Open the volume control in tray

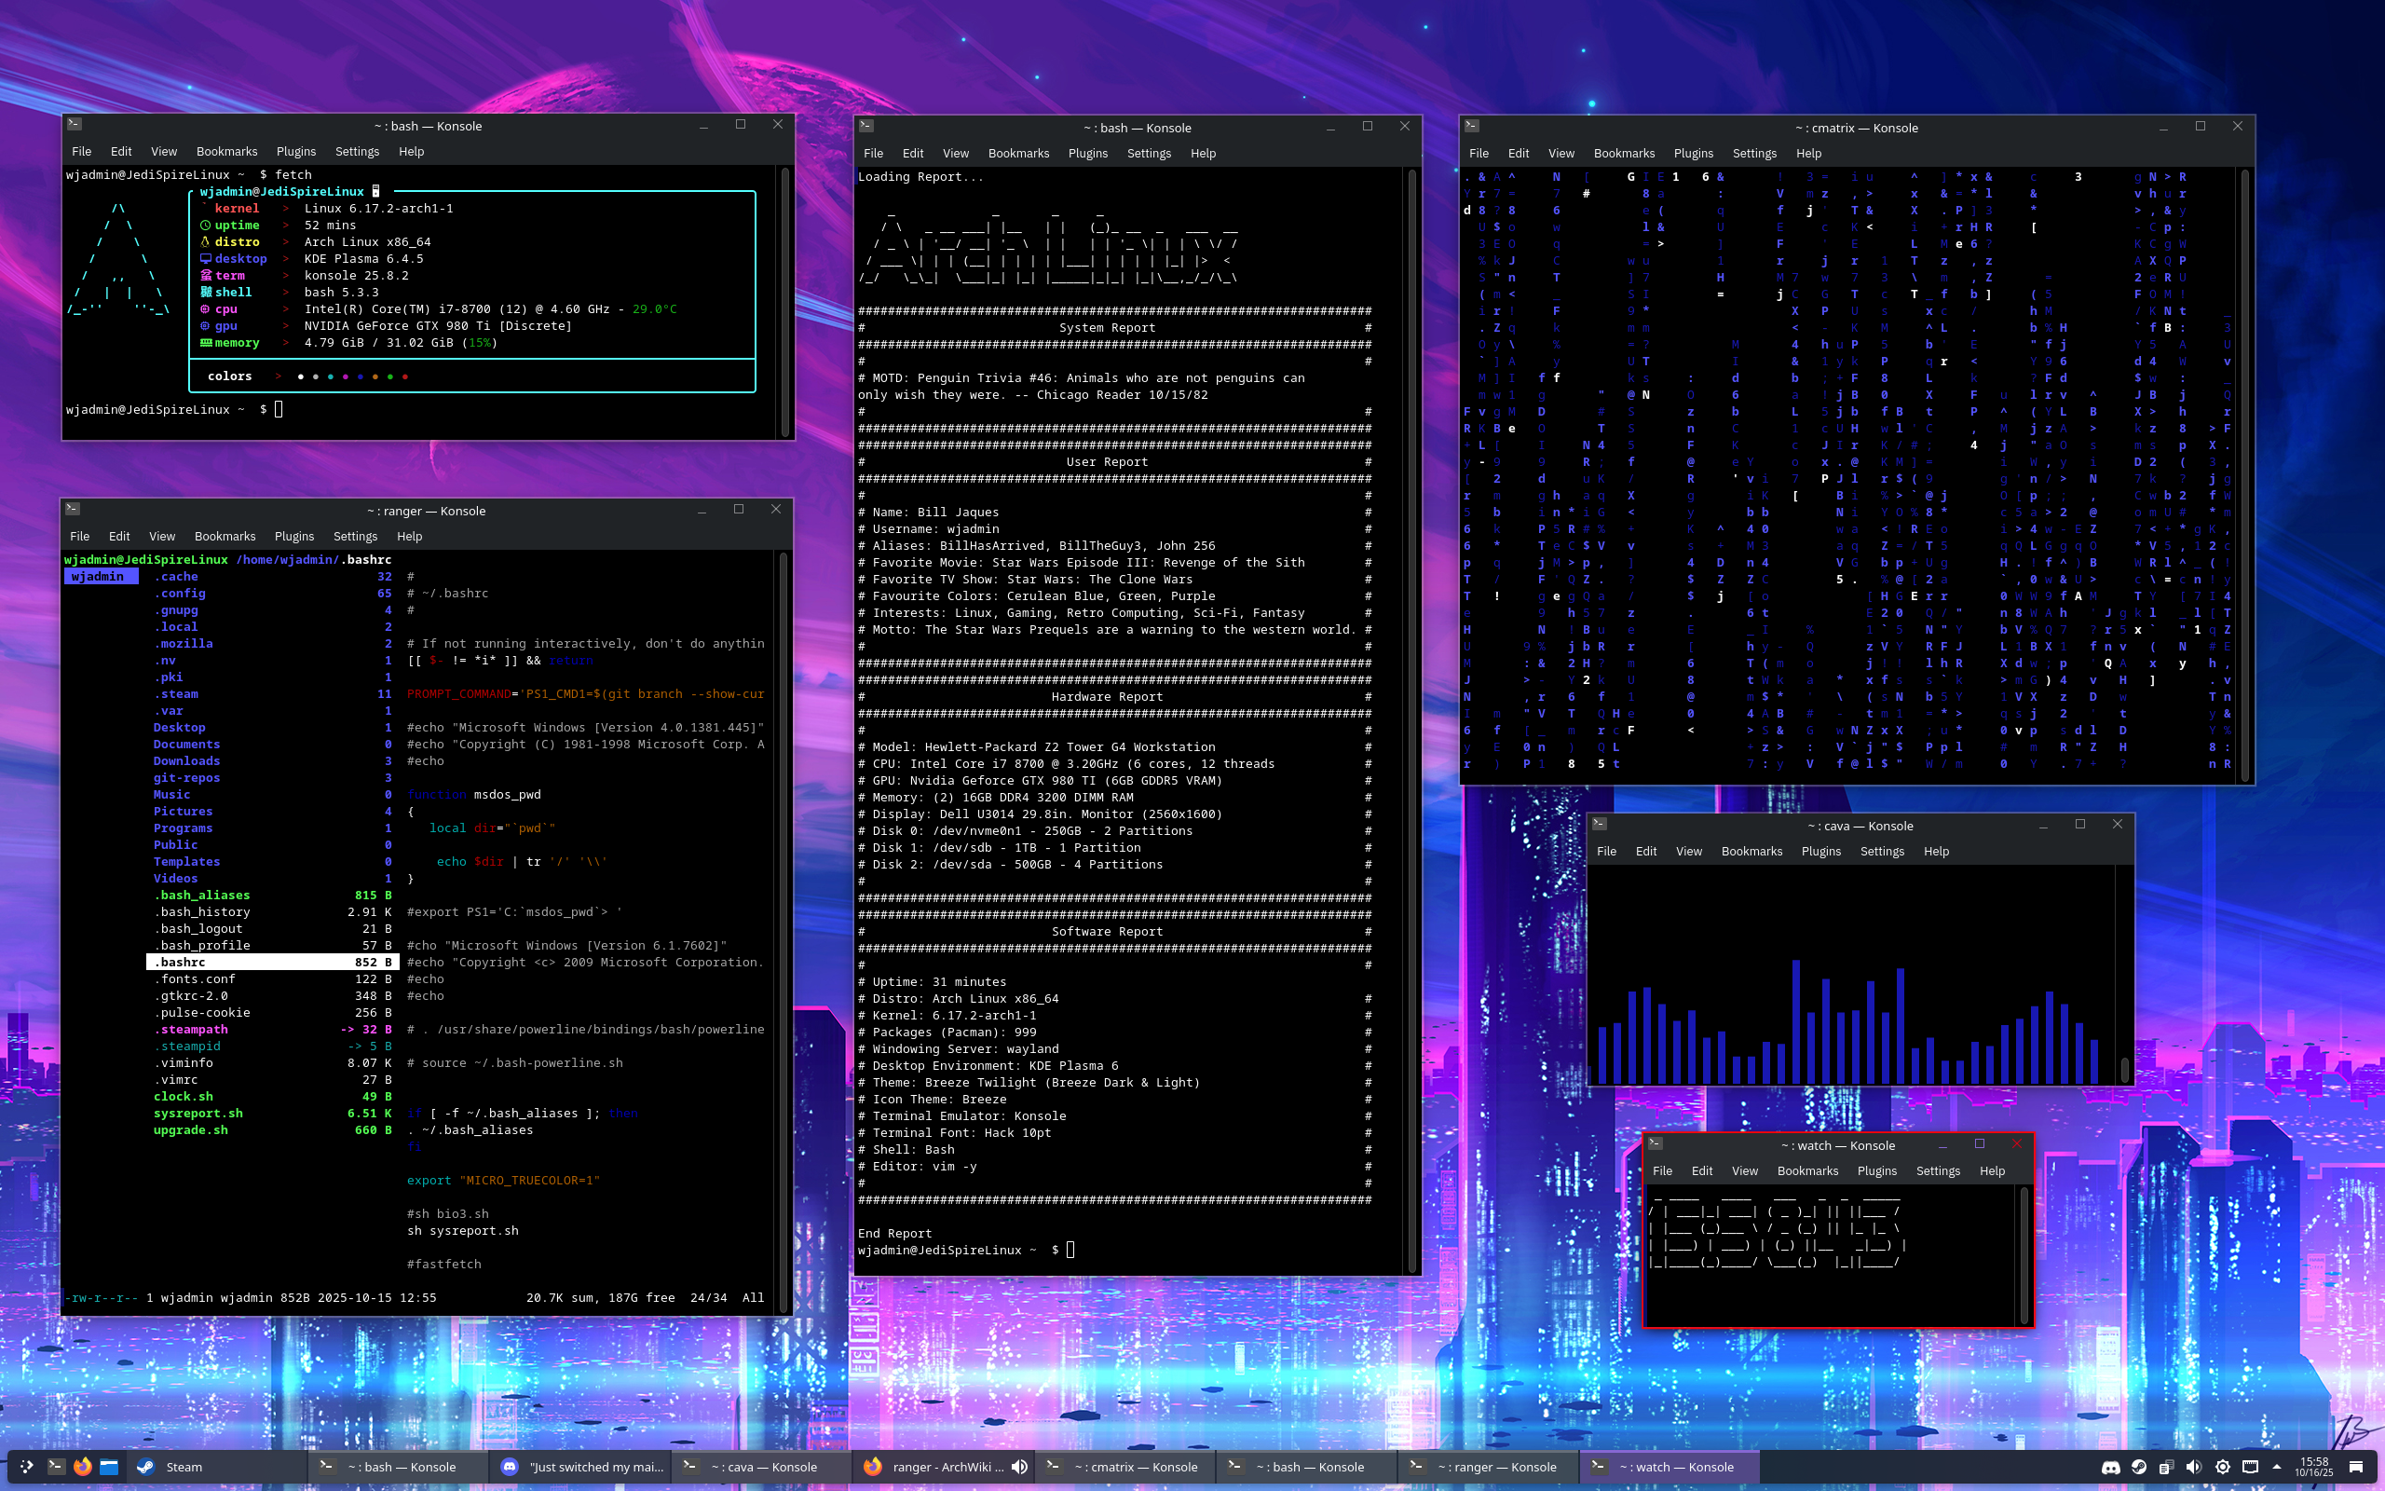pyautogui.click(x=2194, y=1468)
